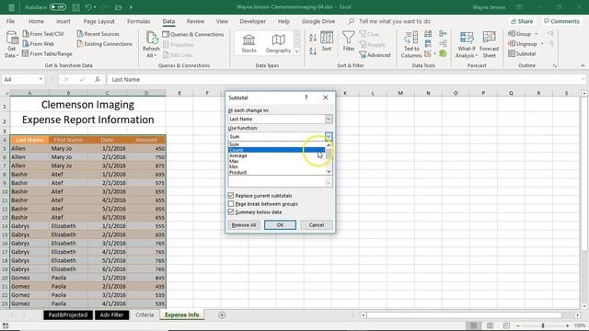Click Cancel in the Subtotal dialog
The height and width of the screenshot is (331, 589).
[317, 224]
